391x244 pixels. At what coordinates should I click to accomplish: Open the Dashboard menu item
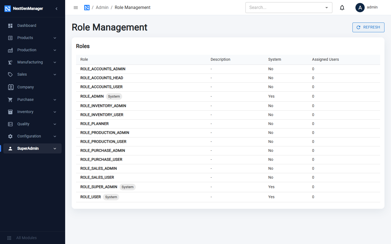[33, 26]
